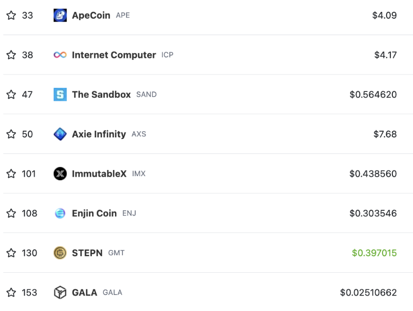This screenshot has width=413, height=311.
Task: Select the STEPN green price $0.397015
Action: click(x=374, y=253)
